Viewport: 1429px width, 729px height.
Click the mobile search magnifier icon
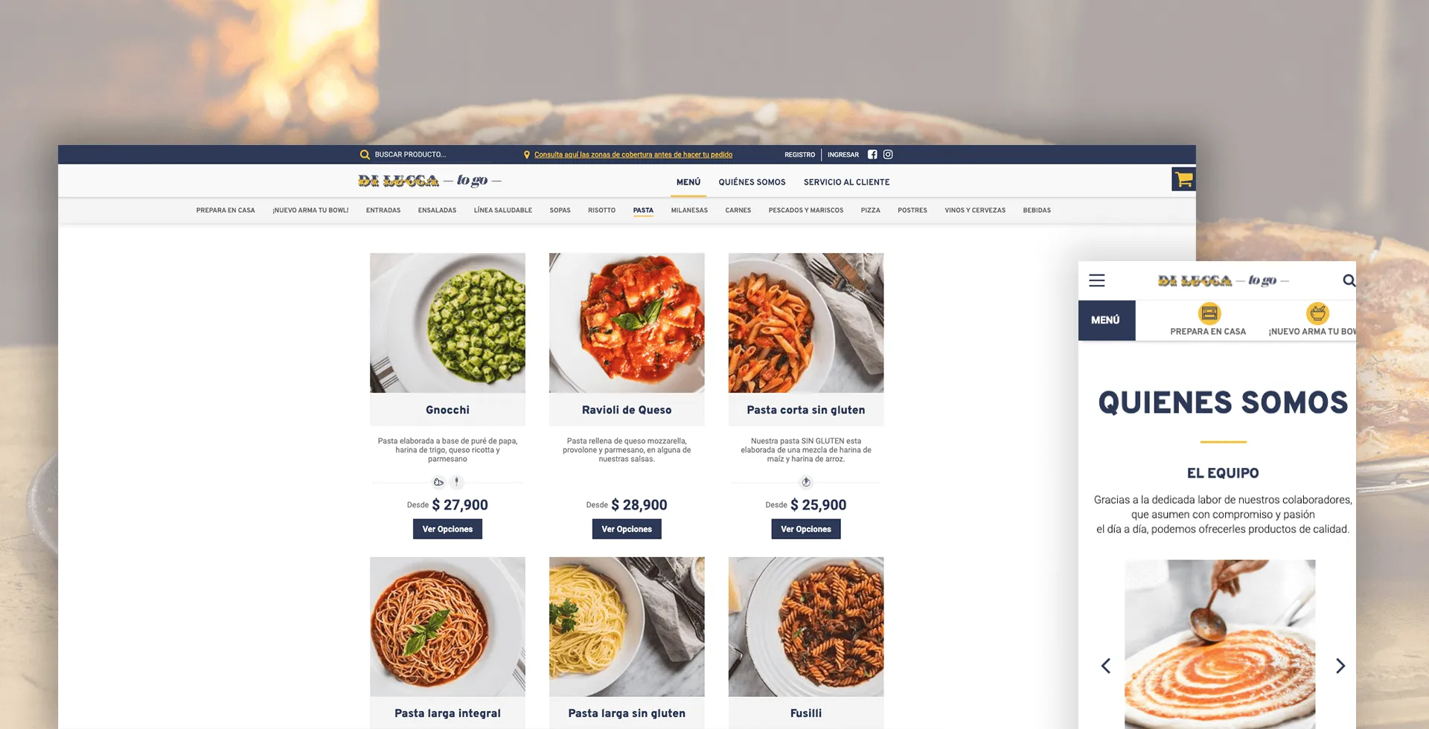pyautogui.click(x=1349, y=280)
